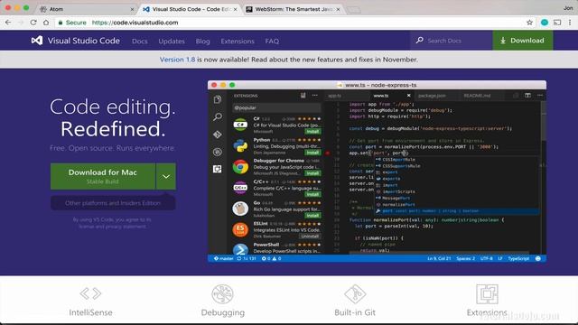
Task: Close the Visual Studio Code browser tab
Action: (235, 9)
